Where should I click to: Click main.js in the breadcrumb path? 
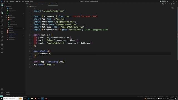[x=33, y=6]
